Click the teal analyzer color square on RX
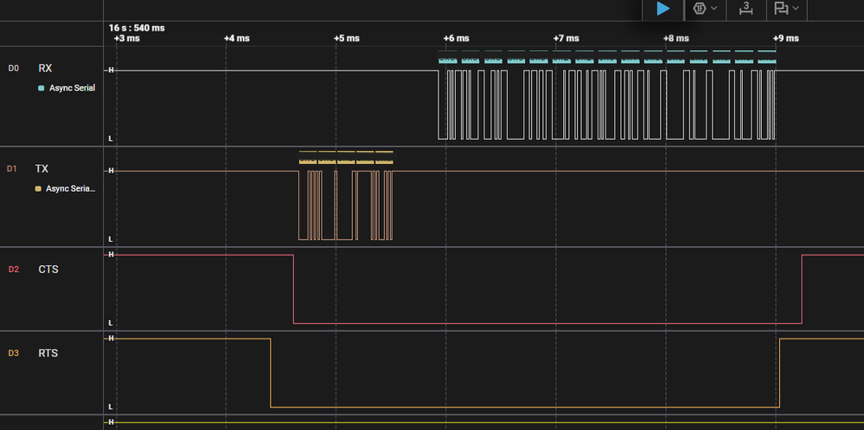Viewport: 864px width, 430px height. pyautogui.click(x=42, y=88)
